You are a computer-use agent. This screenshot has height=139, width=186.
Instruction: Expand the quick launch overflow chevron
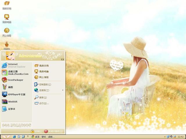click(27, 137)
